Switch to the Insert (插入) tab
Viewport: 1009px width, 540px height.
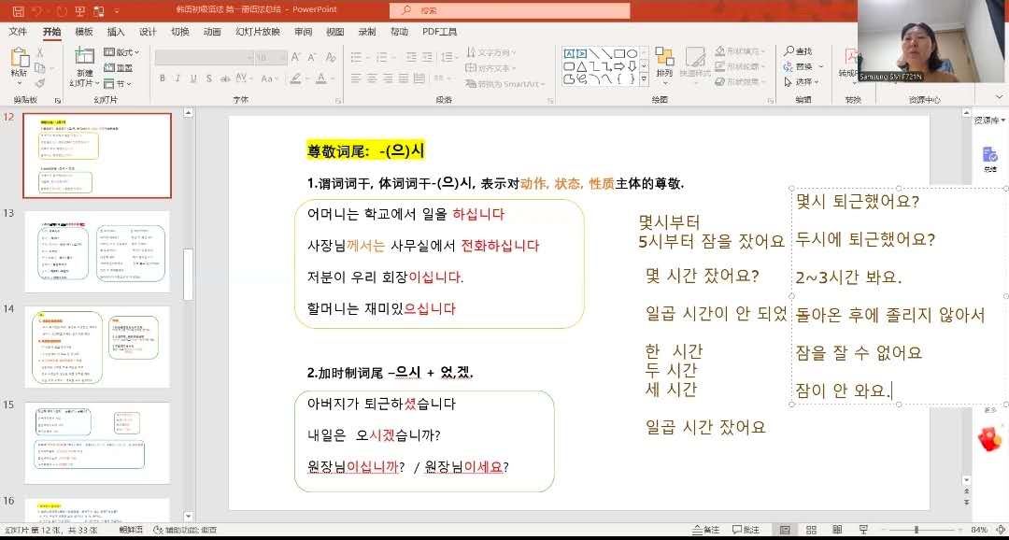click(116, 31)
